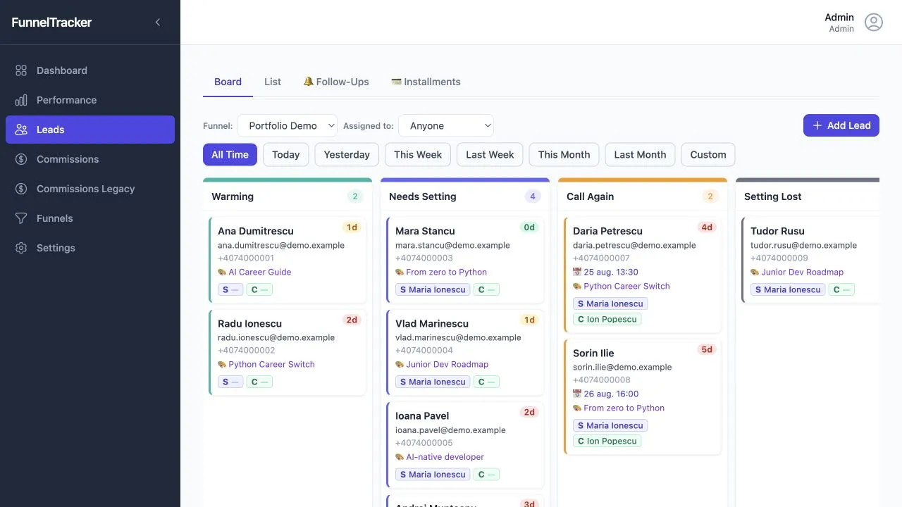The height and width of the screenshot is (507, 902).
Task: Click the plus icon in Add Lead
Action: point(817,125)
